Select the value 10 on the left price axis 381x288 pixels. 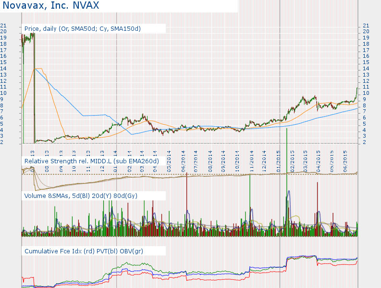[3, 93]
